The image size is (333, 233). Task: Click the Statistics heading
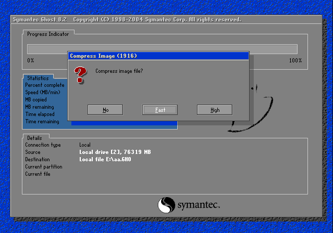pyautogui.click(x=38, y=78)
